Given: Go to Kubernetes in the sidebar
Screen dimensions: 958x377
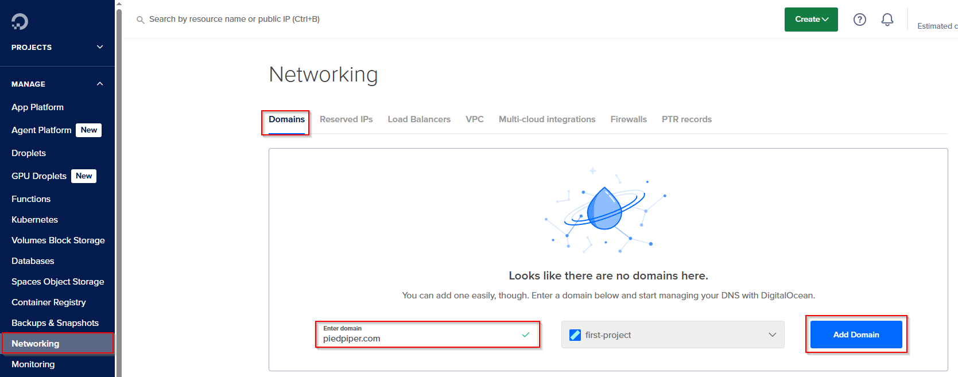Looking at the screenshot, I should pyautogui.click(x=34, y=220).
